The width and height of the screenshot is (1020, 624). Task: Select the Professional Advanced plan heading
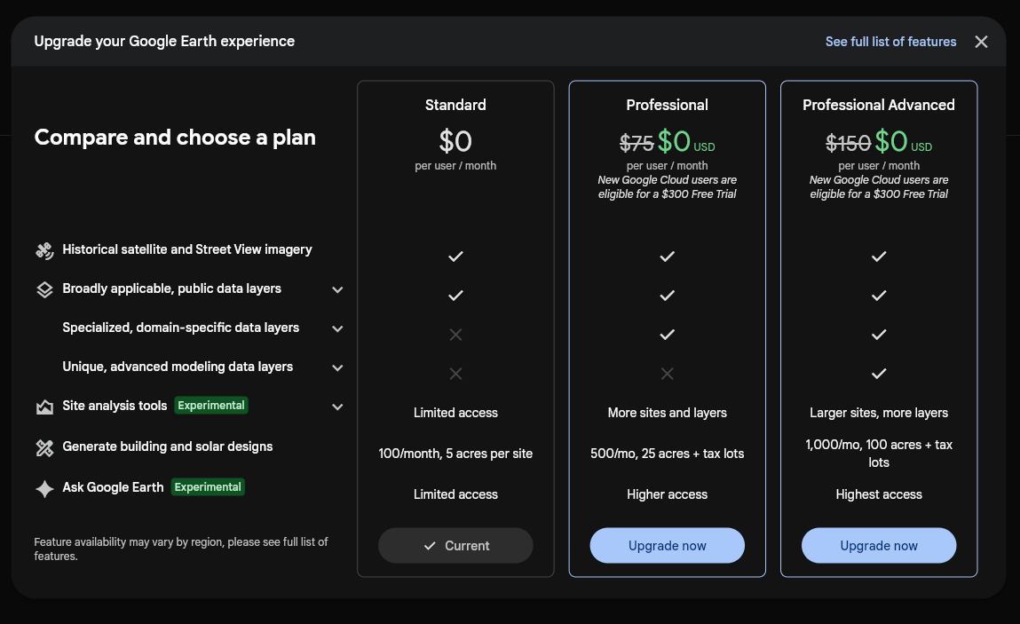[878, 105]
